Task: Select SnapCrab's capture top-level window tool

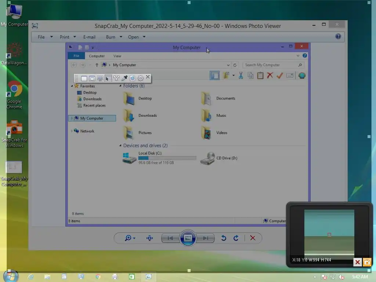Action: click(92, 79)
